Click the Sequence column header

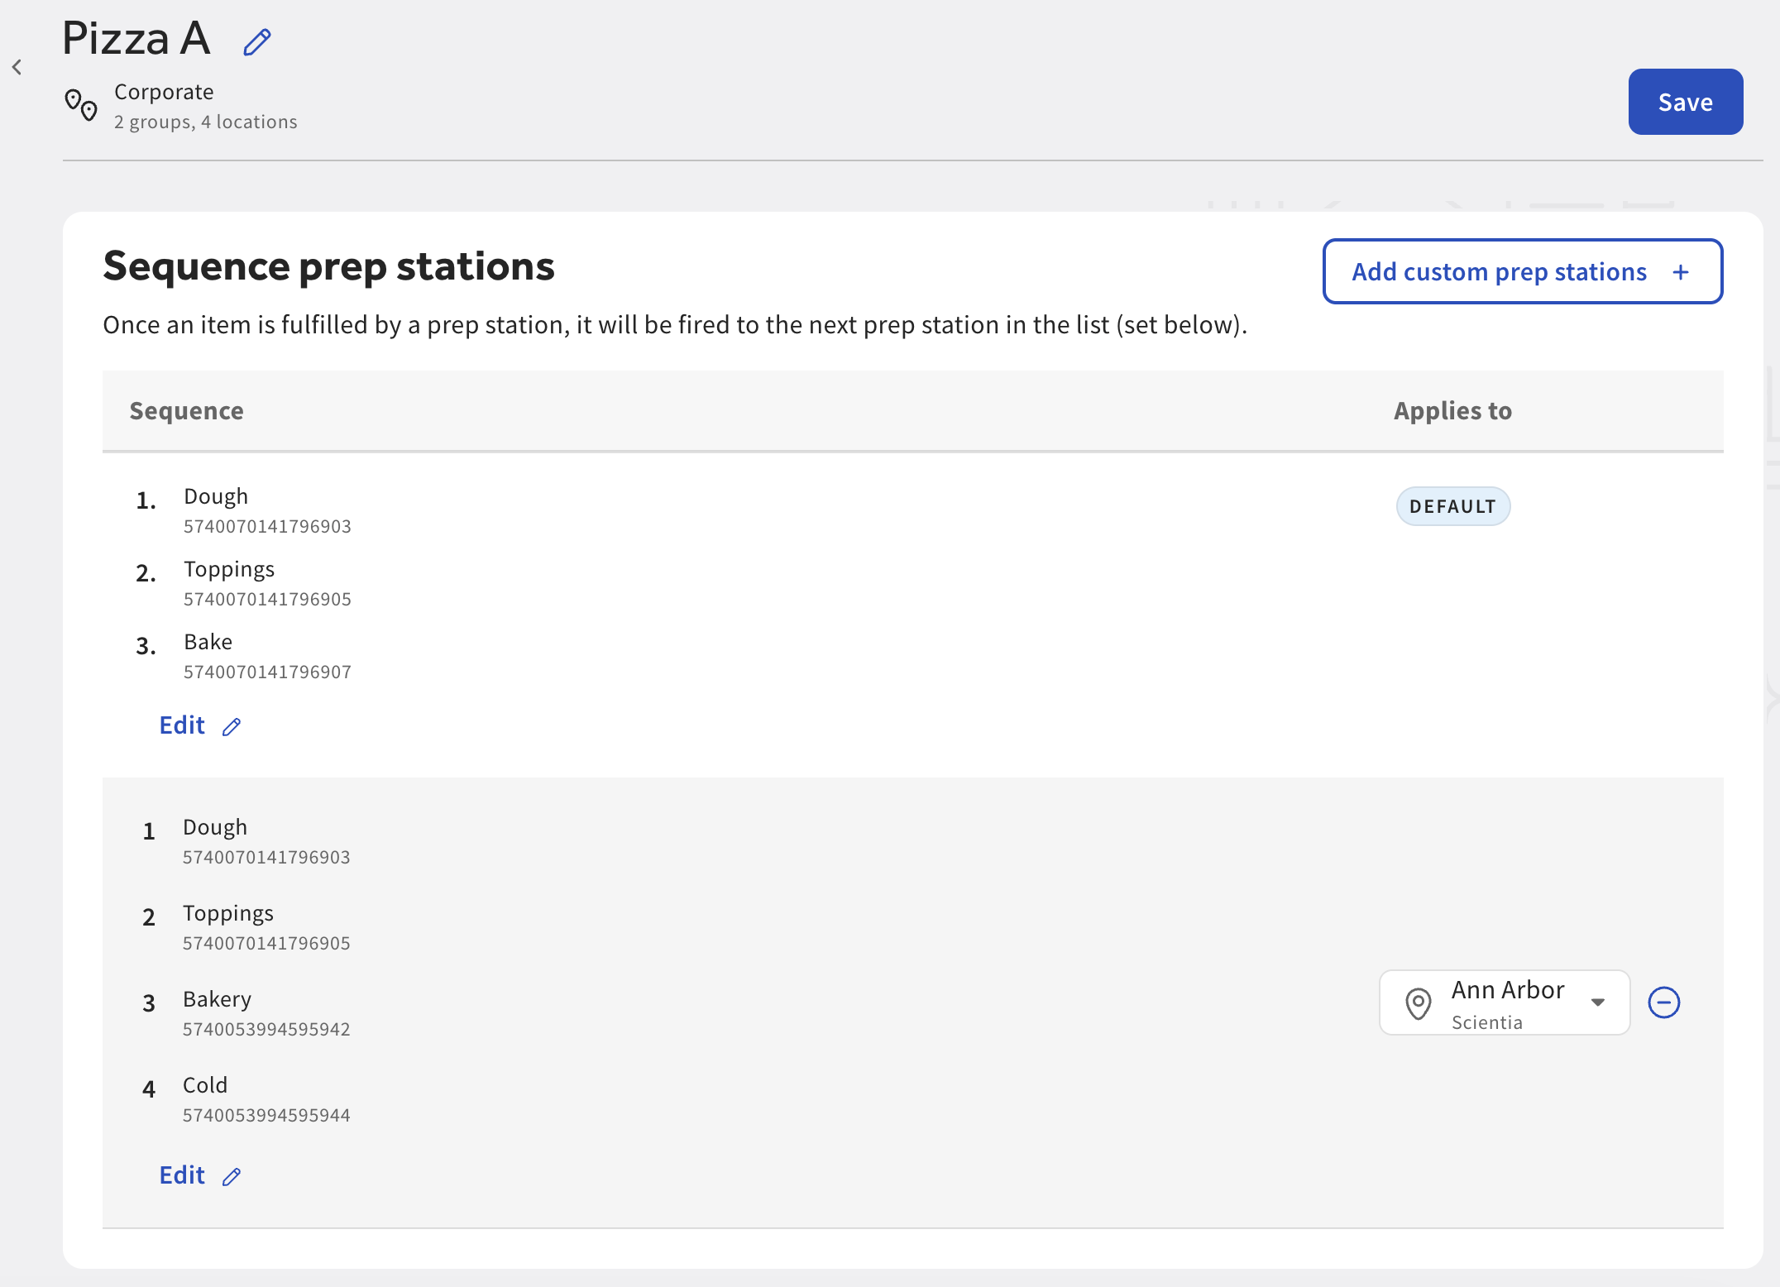[x=186, y=411]
